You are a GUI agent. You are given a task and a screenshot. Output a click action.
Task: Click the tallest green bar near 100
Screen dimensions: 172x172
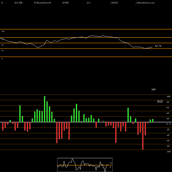point(45,109)
